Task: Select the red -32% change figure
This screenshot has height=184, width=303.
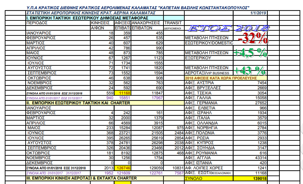Action: coord(253,38)
